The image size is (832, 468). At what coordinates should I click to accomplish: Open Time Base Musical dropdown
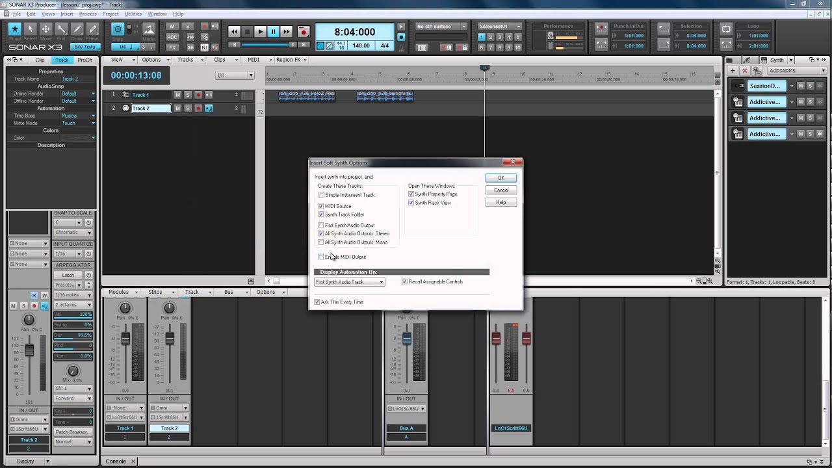tap(78, 116)
